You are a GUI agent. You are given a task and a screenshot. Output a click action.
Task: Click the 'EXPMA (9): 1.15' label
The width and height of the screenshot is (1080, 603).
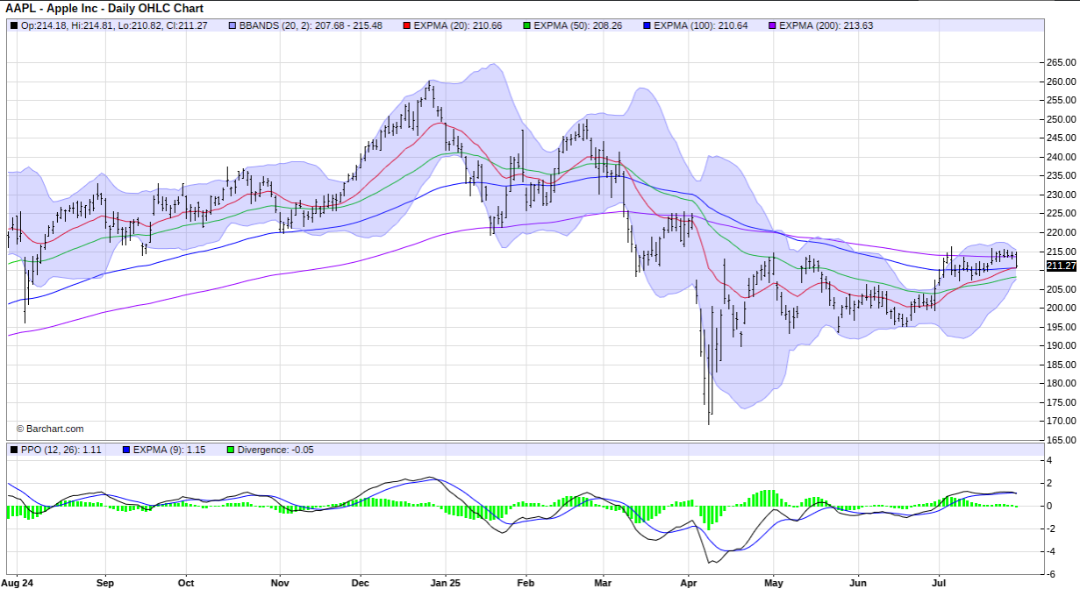tap(170, 450)
